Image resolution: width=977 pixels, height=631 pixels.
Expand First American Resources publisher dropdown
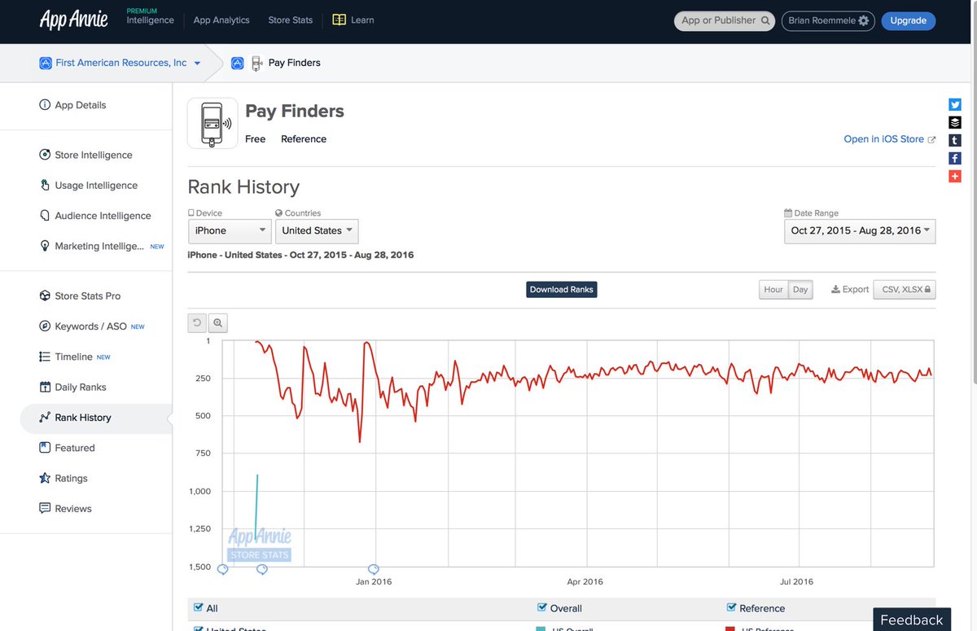197,64
